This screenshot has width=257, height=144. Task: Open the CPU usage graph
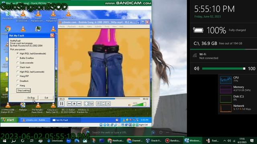pos(226,80)
